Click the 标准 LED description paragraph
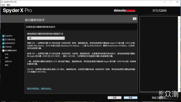 [81, 55]
